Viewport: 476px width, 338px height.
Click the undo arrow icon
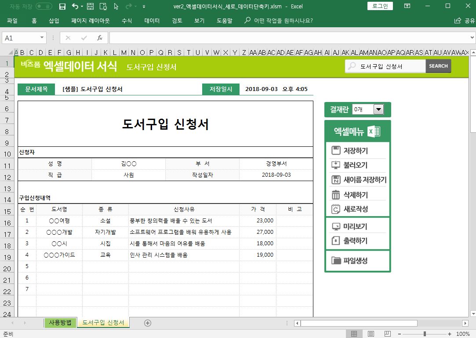click(75, 7)
